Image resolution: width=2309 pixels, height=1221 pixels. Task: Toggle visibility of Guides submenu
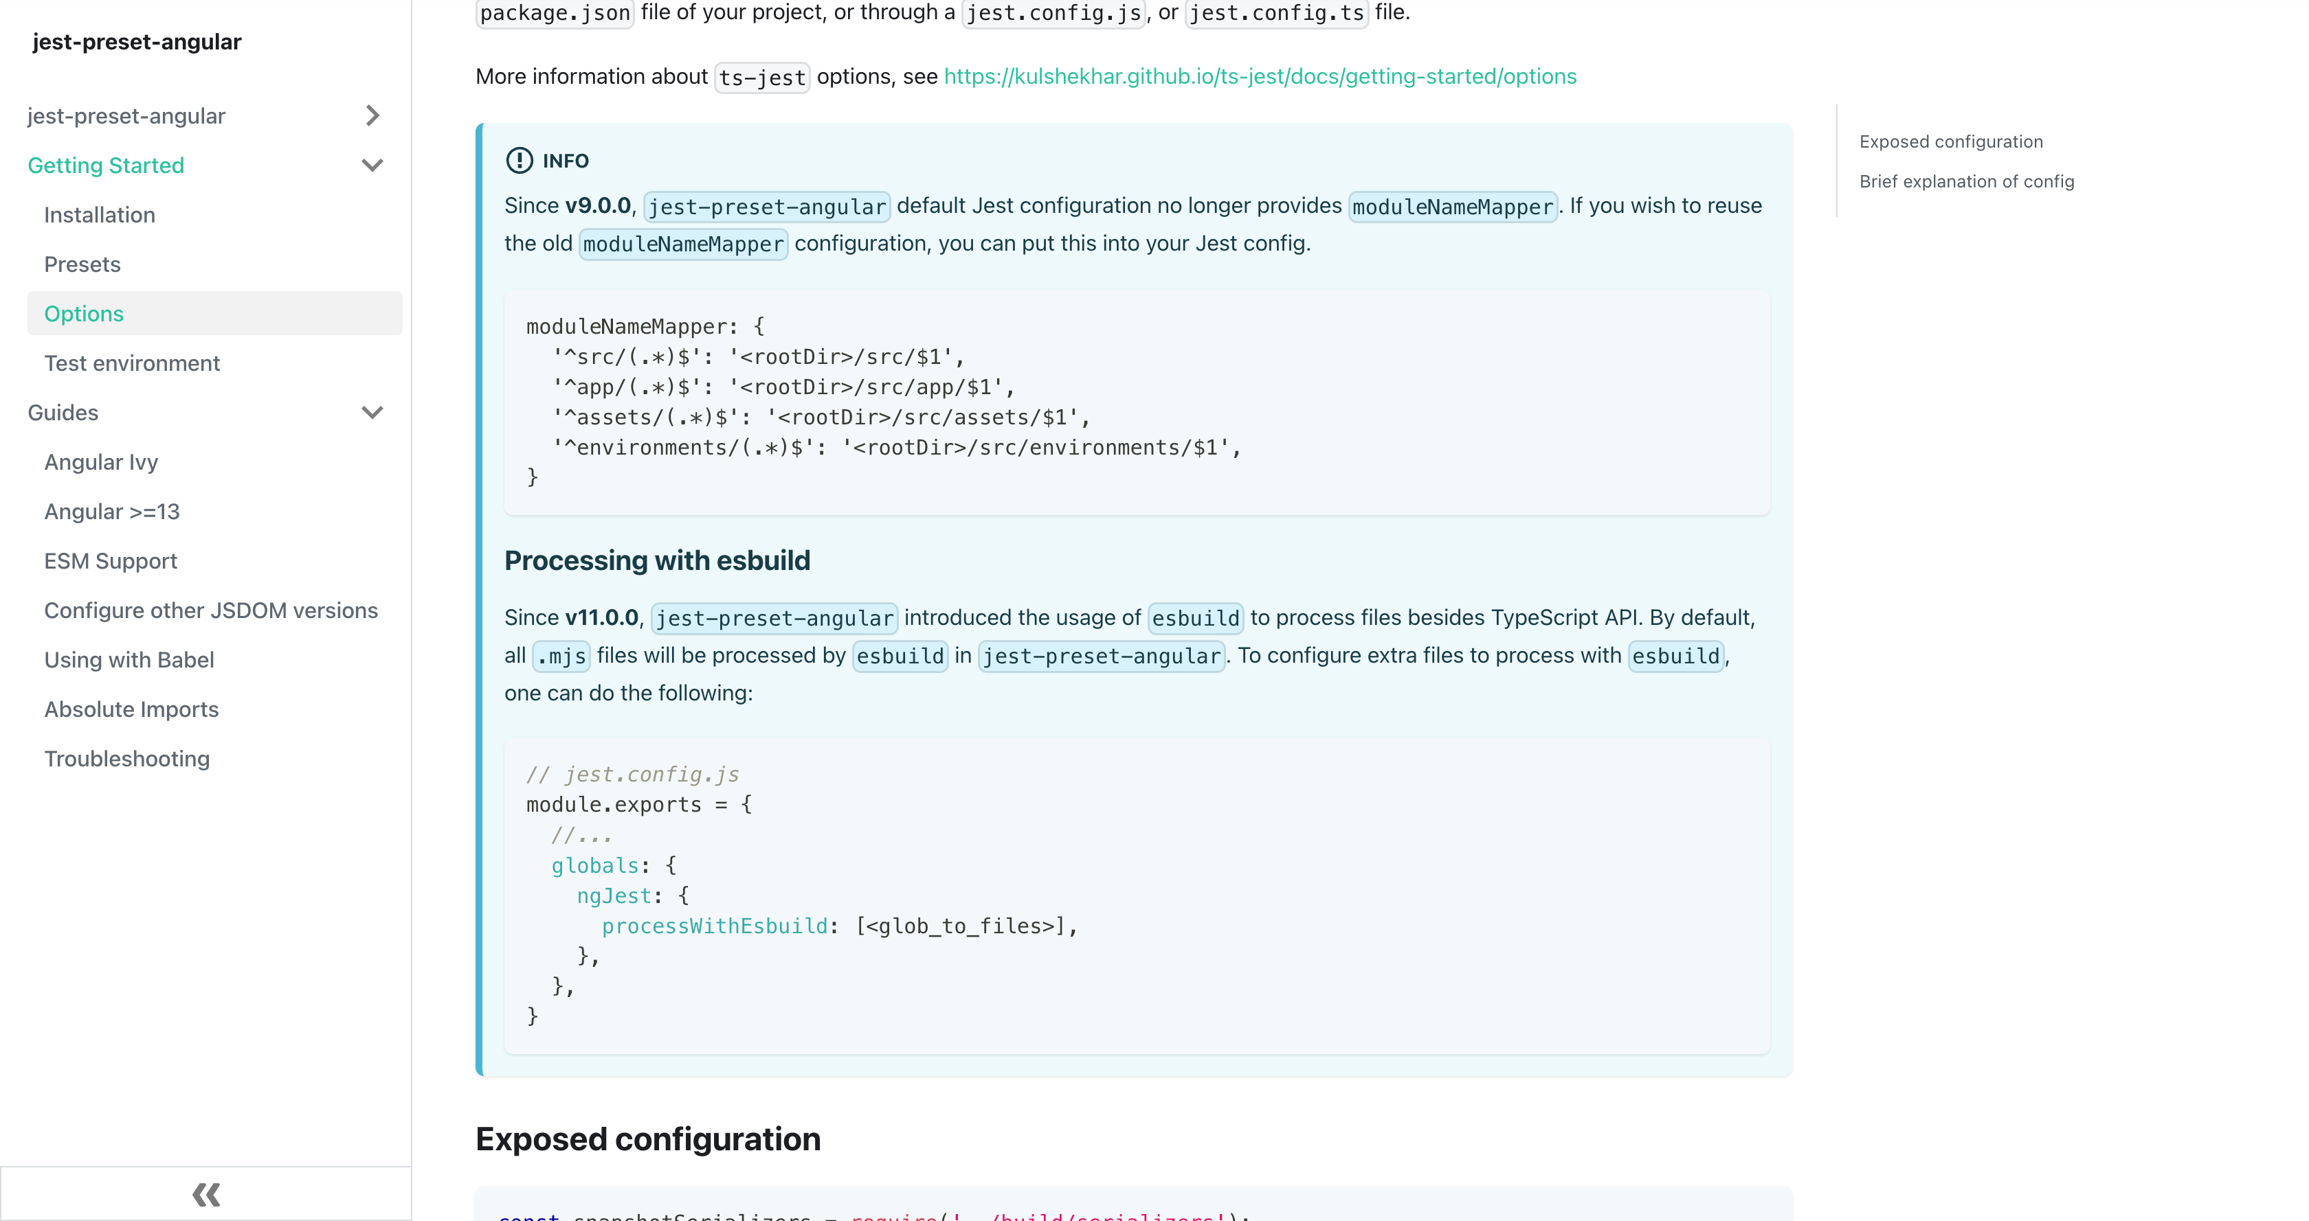click(371, 412)
